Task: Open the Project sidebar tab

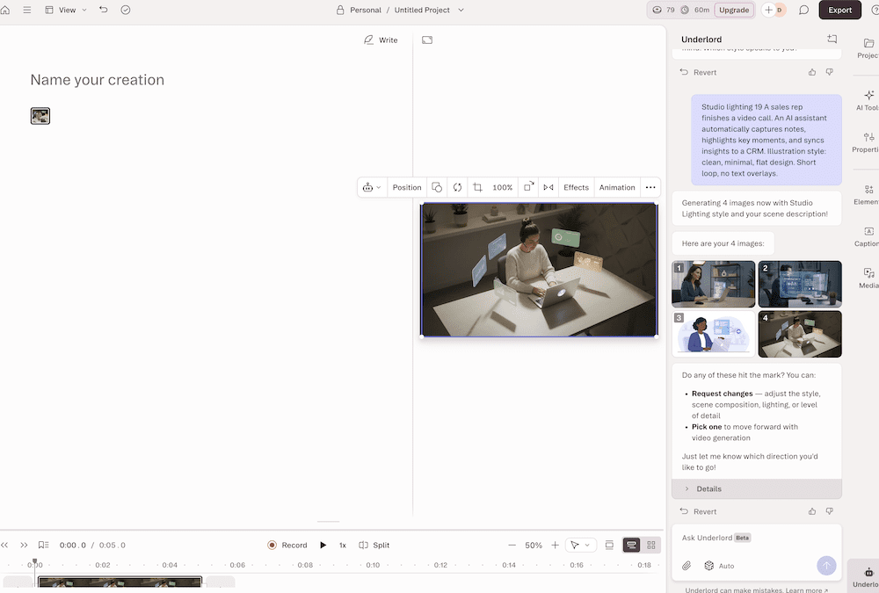Action: pyautogui.click(x=868, y=48)
